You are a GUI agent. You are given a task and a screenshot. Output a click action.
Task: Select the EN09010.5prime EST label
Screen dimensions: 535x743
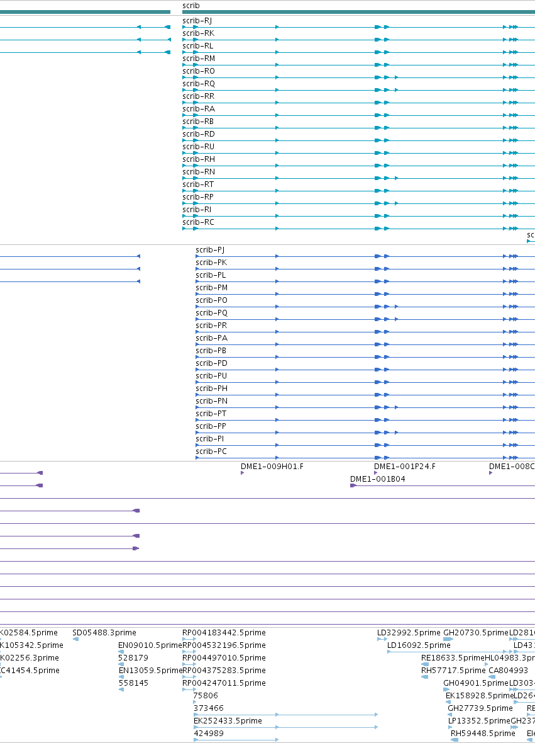tap(150, 645)
